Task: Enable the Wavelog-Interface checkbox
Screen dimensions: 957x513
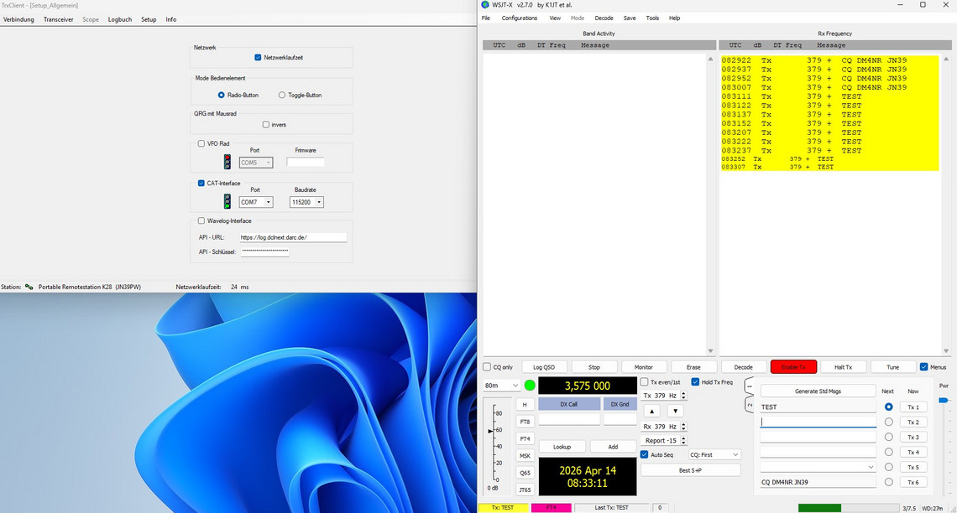Action: pos(201,221)
